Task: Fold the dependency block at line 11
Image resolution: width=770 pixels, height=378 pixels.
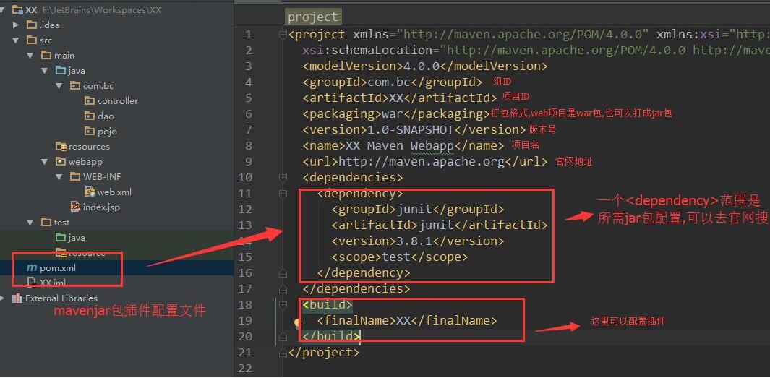Action: [x=282, y=194]
